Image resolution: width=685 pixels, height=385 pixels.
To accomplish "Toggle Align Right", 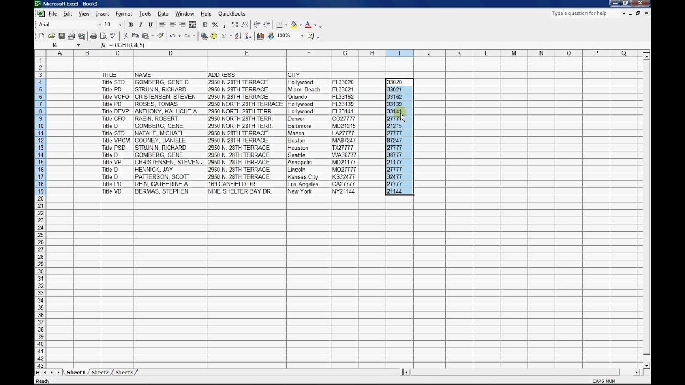I will coord(182,25).
